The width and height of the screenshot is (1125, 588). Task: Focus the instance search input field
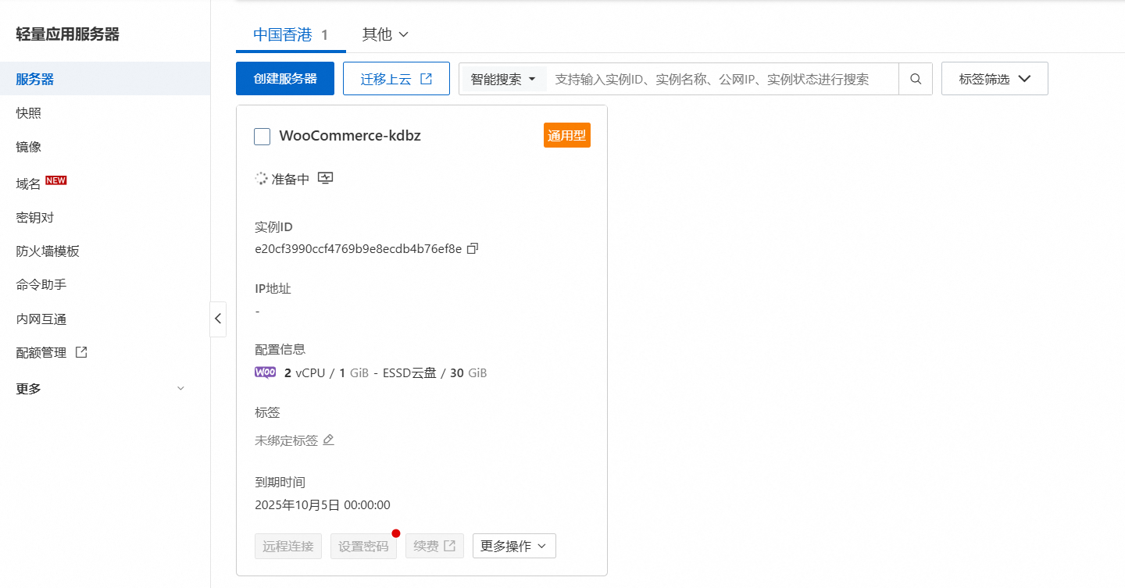point(723,79)
